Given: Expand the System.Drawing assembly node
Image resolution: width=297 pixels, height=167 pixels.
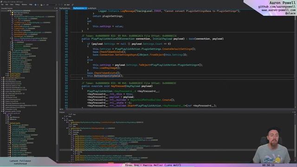Looking at the screenshot, I should pyautogui.click(x=2, y=99).
